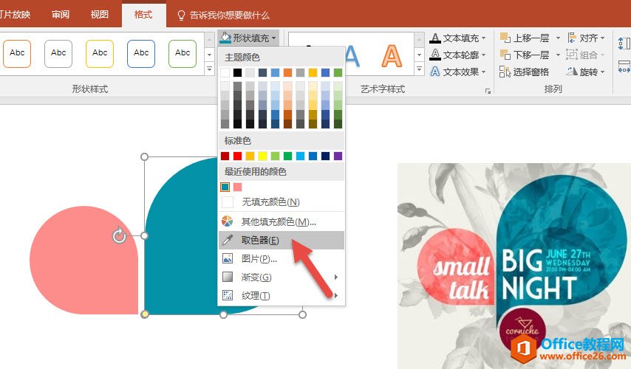Click the 选择窗格 pane icon
The width and height of the screenshot is (631, 369).
[505, 72]
